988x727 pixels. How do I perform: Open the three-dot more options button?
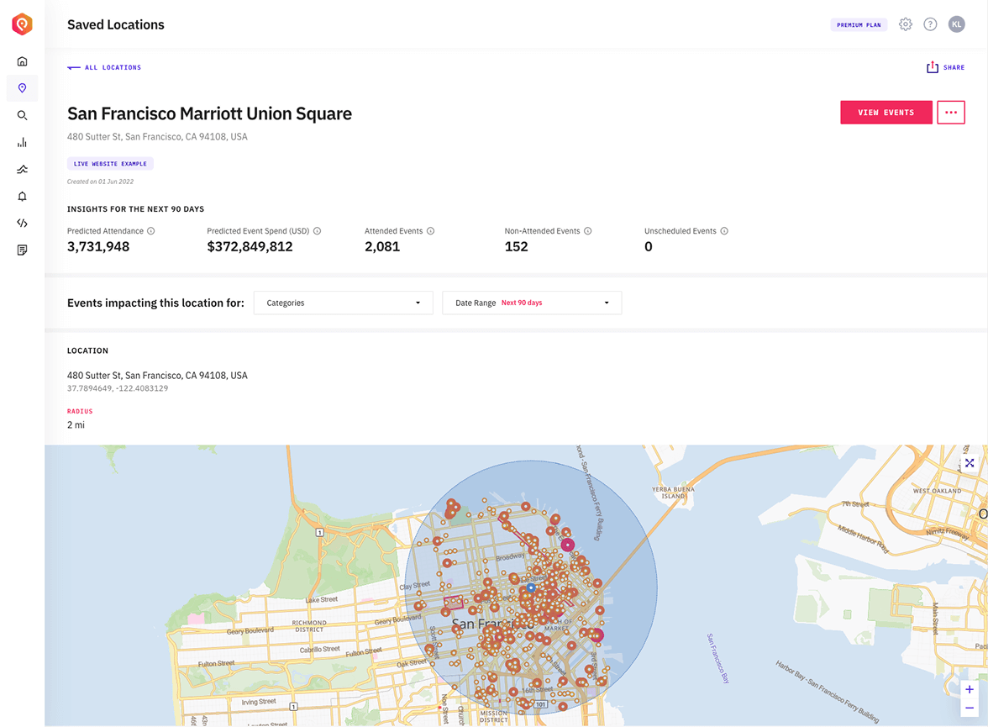coord(951,113)
